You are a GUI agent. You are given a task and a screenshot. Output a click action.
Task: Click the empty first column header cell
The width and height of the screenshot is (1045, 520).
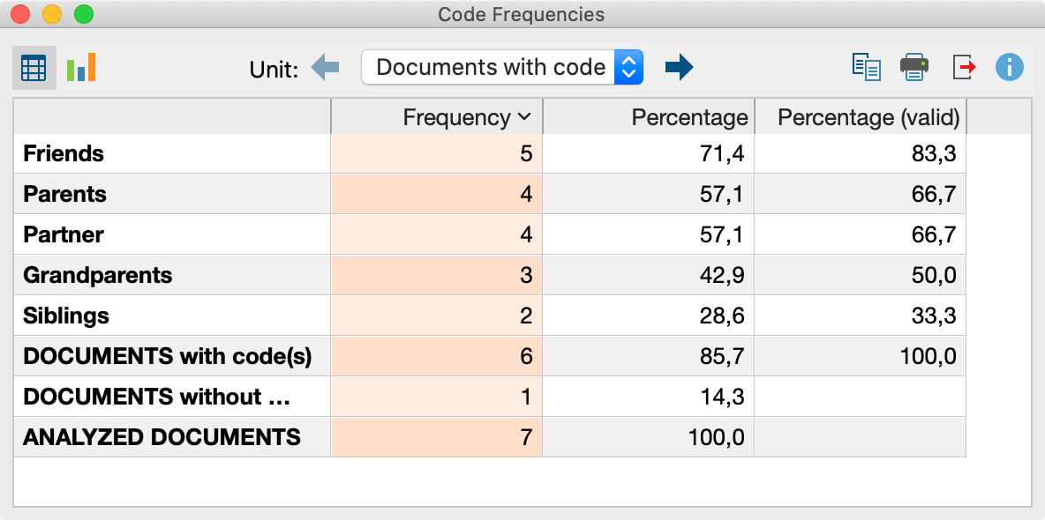coord(172,117)
